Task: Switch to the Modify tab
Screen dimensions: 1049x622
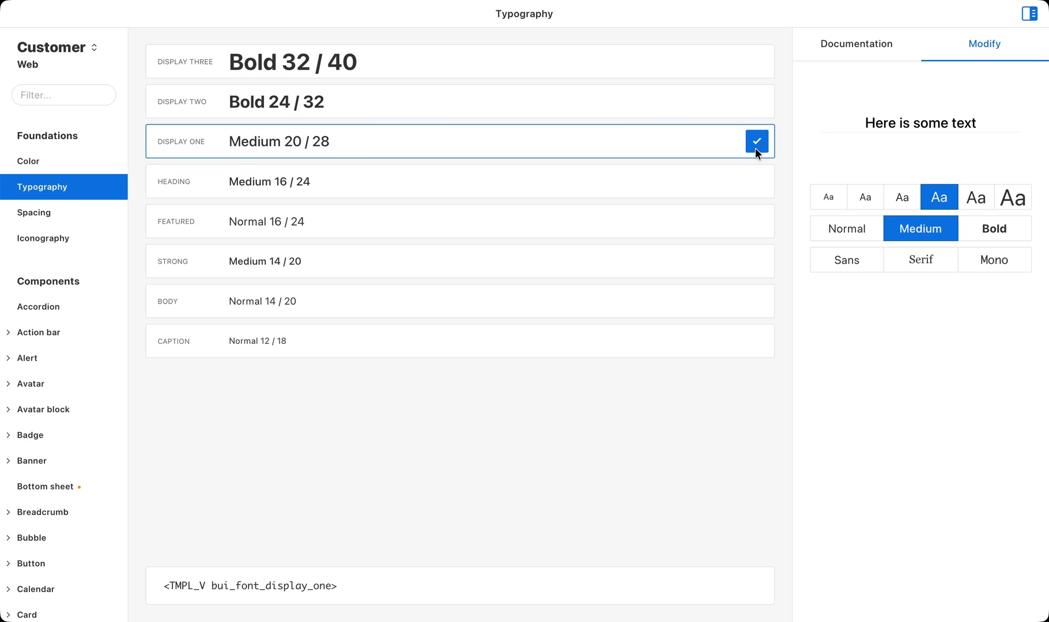Action: 984,44
